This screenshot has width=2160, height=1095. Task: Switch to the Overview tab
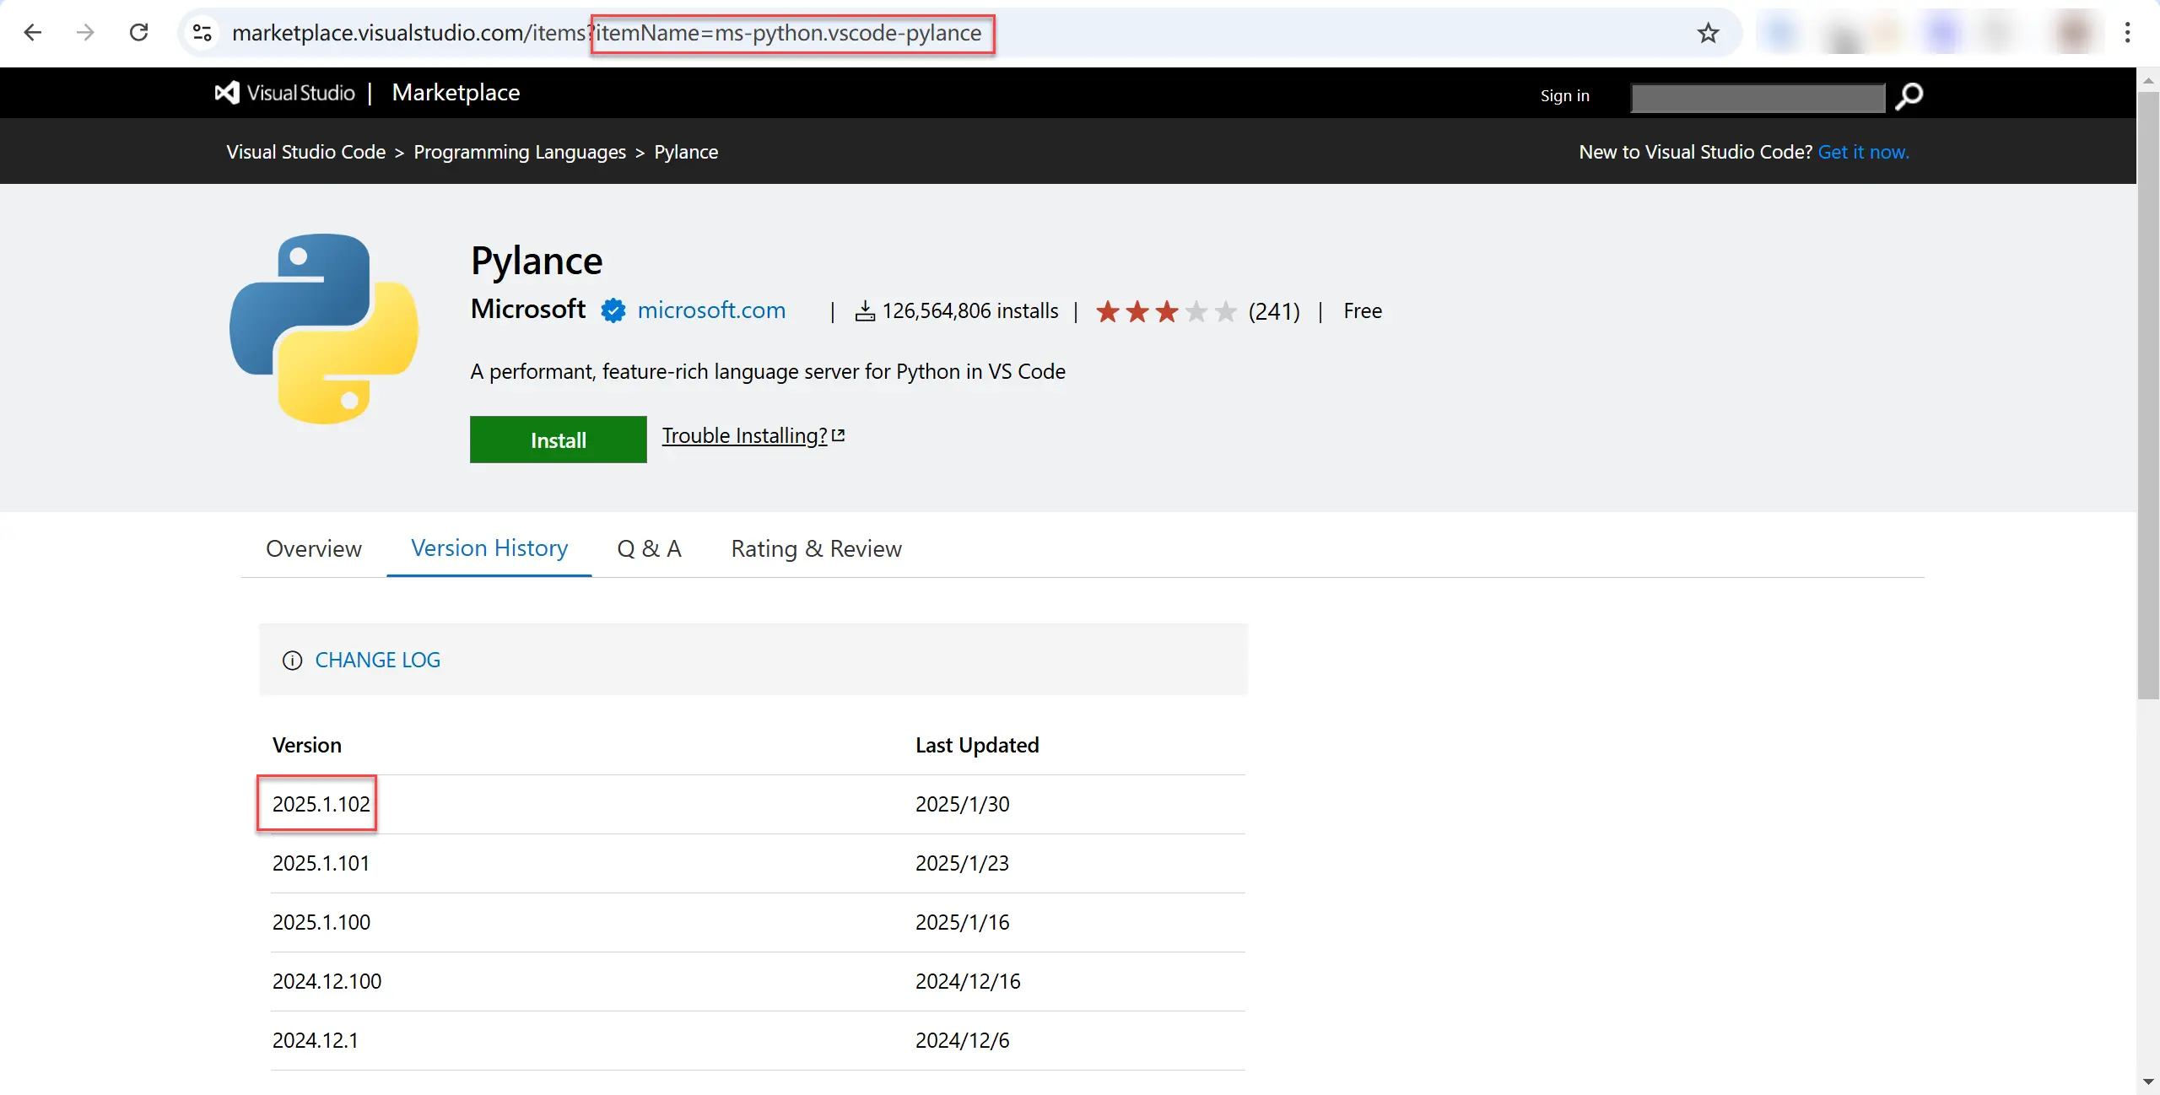tap(313, 549)
